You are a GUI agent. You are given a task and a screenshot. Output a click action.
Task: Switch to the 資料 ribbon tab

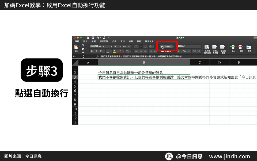click(x=123, y=41)
